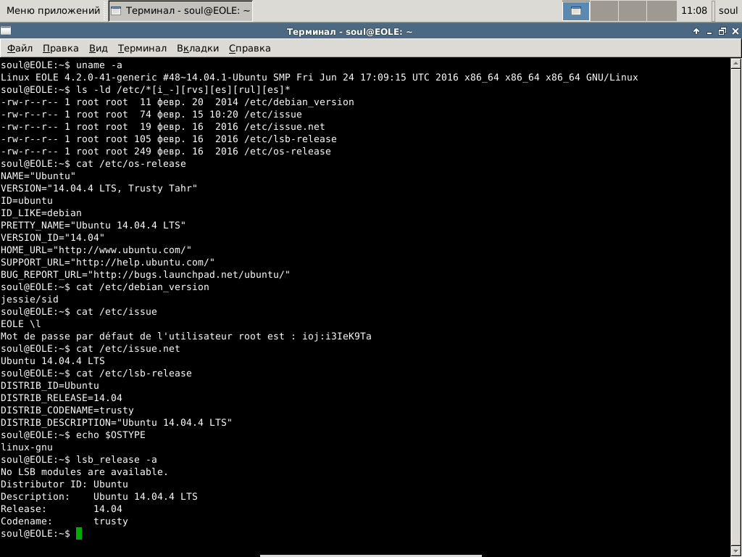Click the SUPPORT_URL line

(108, 262)
